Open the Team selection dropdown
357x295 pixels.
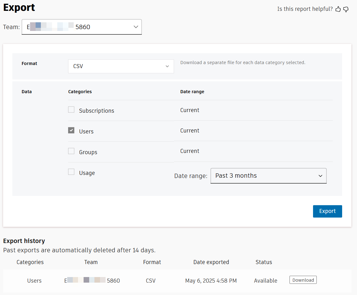(81, 27)
